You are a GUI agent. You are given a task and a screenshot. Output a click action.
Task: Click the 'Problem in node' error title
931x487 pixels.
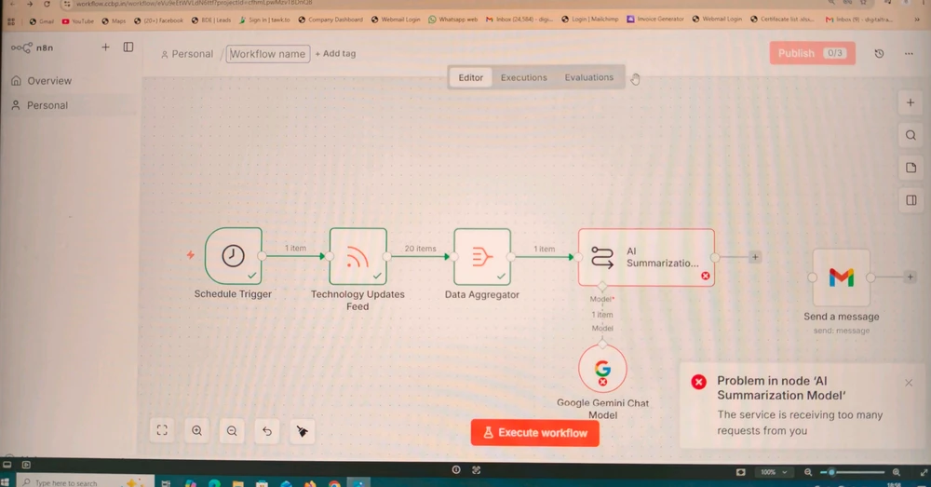pyautogui.click(x=781, y=387)
